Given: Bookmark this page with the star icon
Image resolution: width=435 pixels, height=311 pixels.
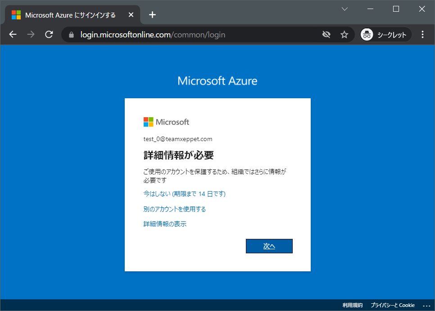Looking at the screenshot, I should tap(344, 34).
